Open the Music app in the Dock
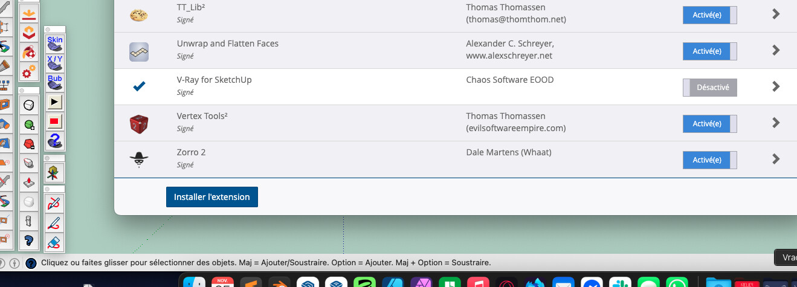The height and width of the screenshot is (287, 797). tap(478, 283)
